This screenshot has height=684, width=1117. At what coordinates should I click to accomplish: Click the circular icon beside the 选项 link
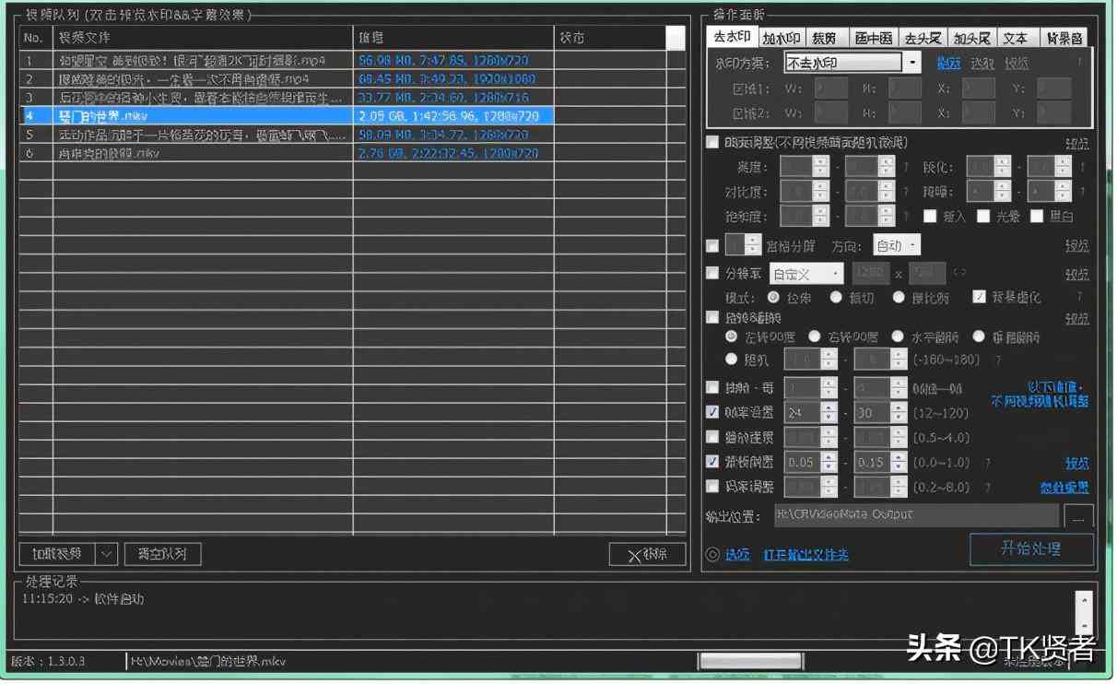[712, 555]
